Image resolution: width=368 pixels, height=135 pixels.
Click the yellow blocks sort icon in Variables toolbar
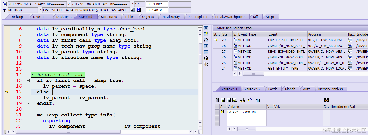click(242, 100)
